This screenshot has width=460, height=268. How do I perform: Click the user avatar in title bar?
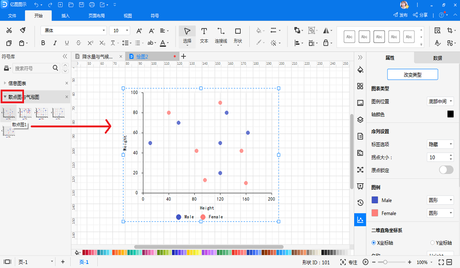click(x=404, y=5)
